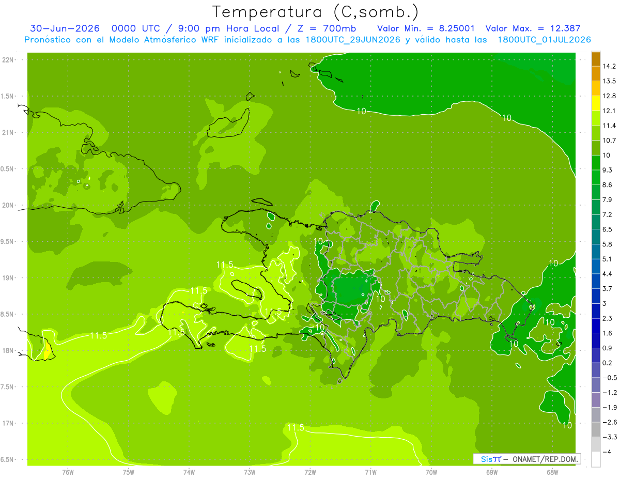The height and width of the screenshot is (479, 620).
Task: Click the '75W' longitude axis label
Action: tap(128, 472)
